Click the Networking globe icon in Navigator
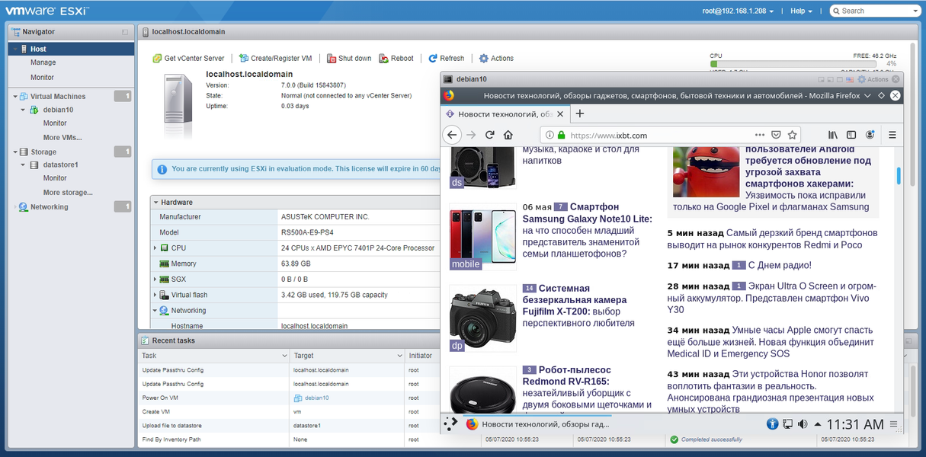Image resolution: width=926 pixels, height=457 pixels. coord(24,207)
